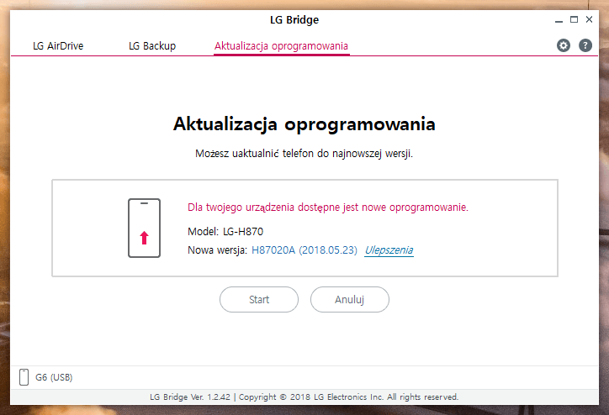Click the 'Możesz uaktualnić telefon' subtitle
Image resolution: width=609 pixels, height=415 pixels.
coord(304,154)
